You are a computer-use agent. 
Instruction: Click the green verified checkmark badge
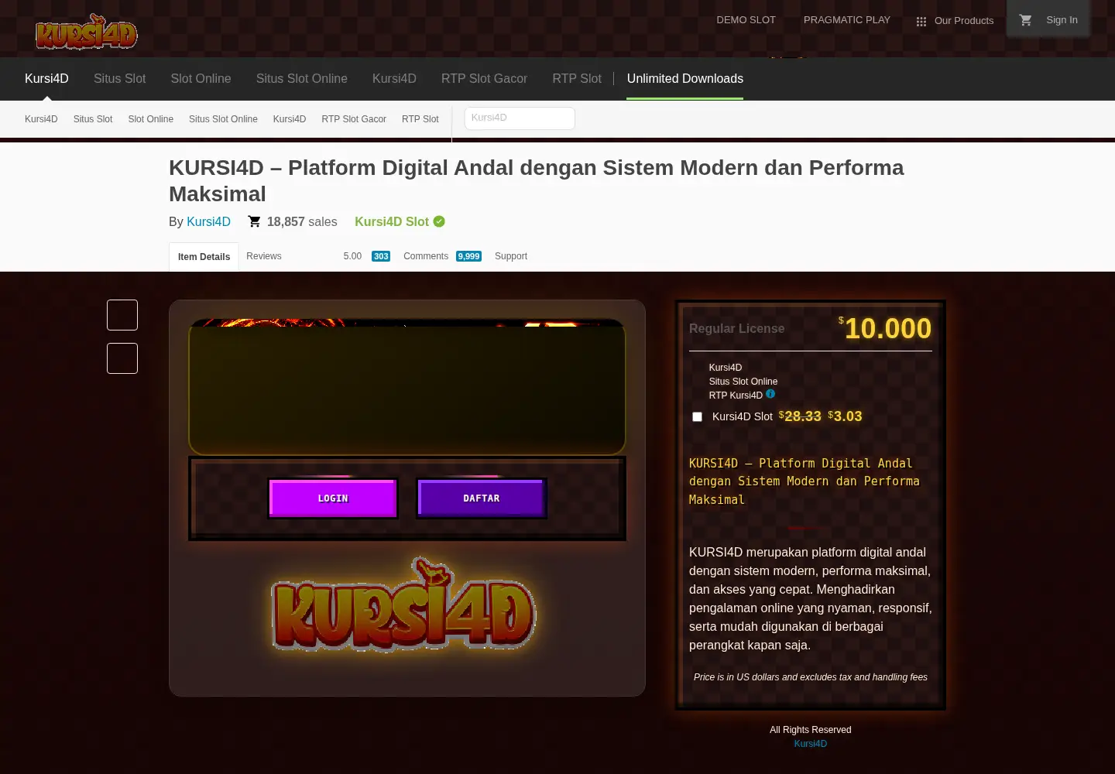point(439,221)
